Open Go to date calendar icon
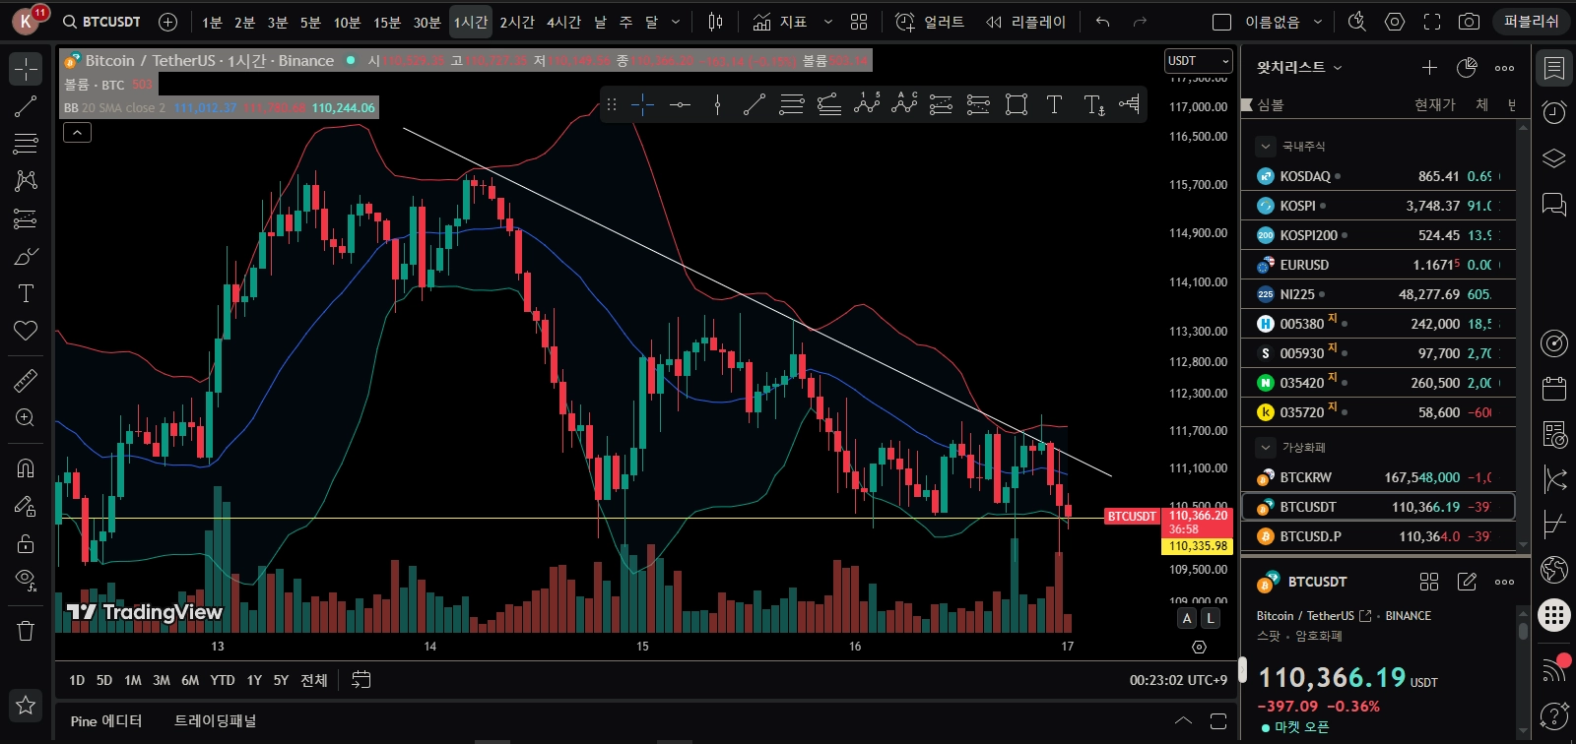Screen dimensions: 1576x744 click(x=361, y=680)
